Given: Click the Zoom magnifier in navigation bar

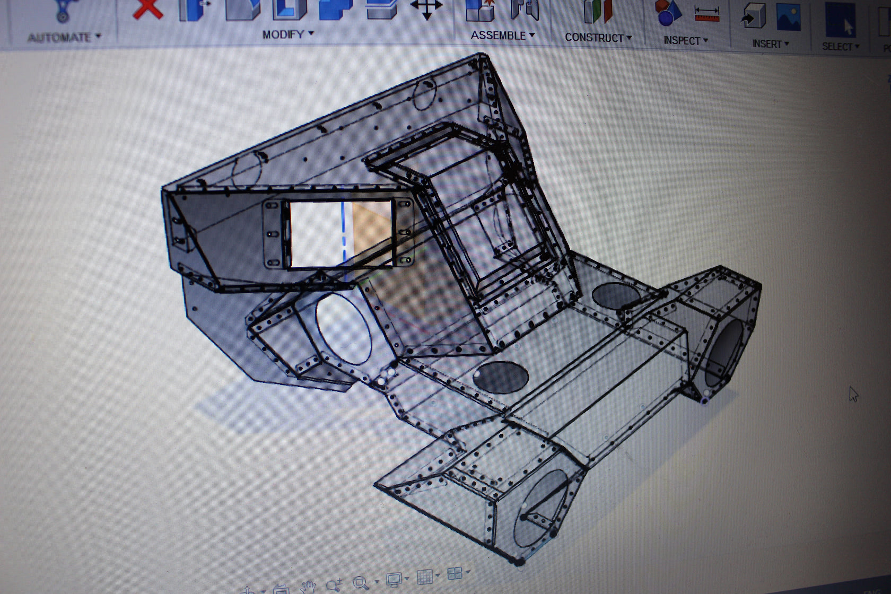Looking at the screenshot, I should pyautogui.click(x=333, y=583).
